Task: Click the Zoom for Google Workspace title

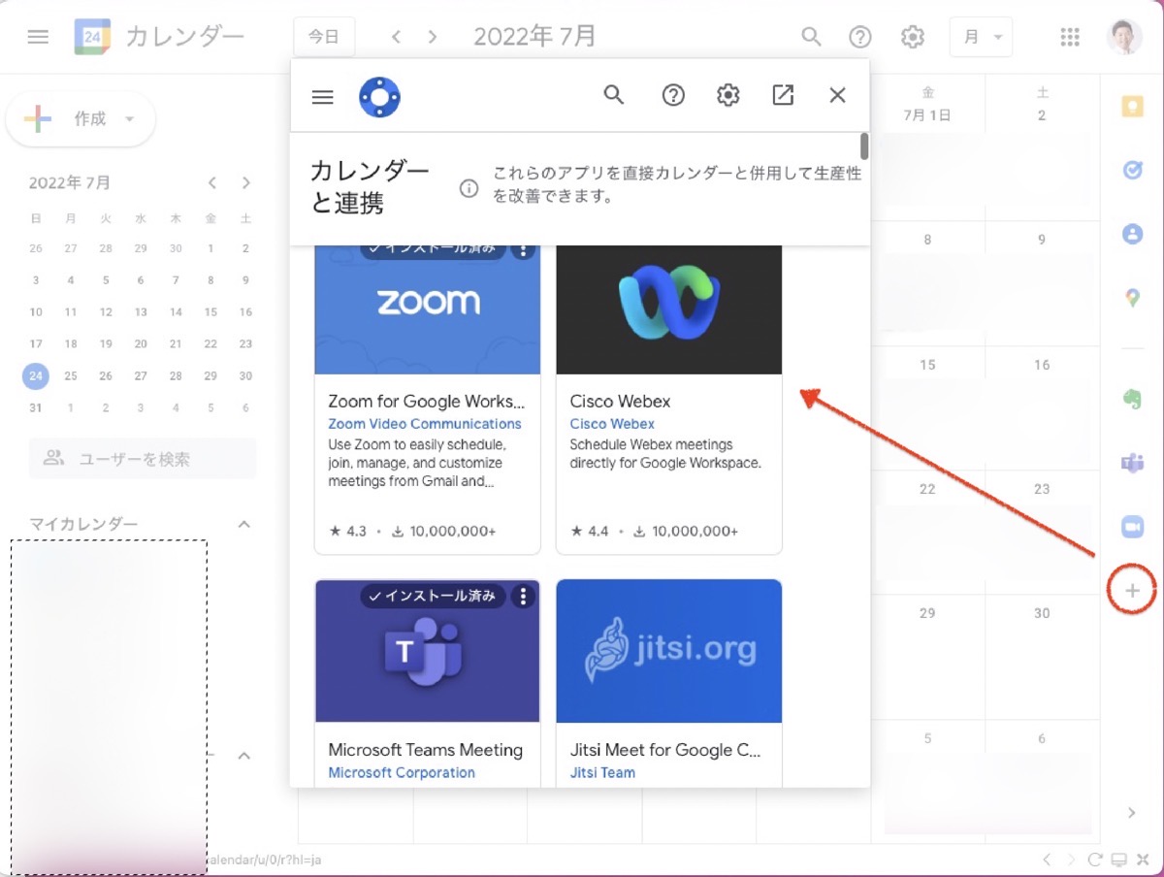Action: (x=427, y=401)
